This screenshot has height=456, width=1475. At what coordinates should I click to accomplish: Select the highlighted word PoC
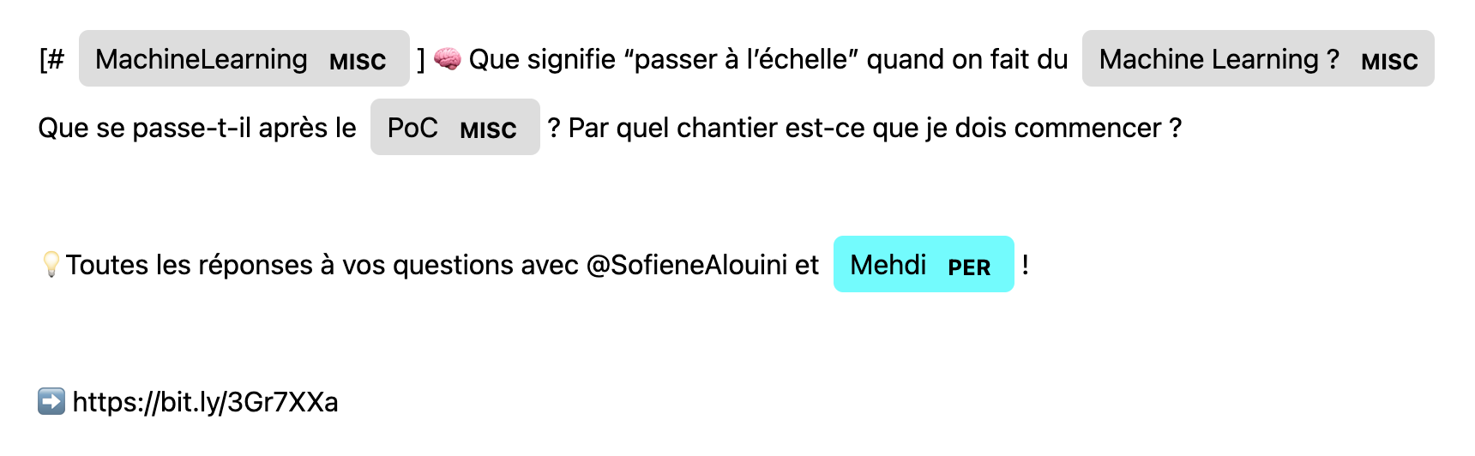[412, 128]
